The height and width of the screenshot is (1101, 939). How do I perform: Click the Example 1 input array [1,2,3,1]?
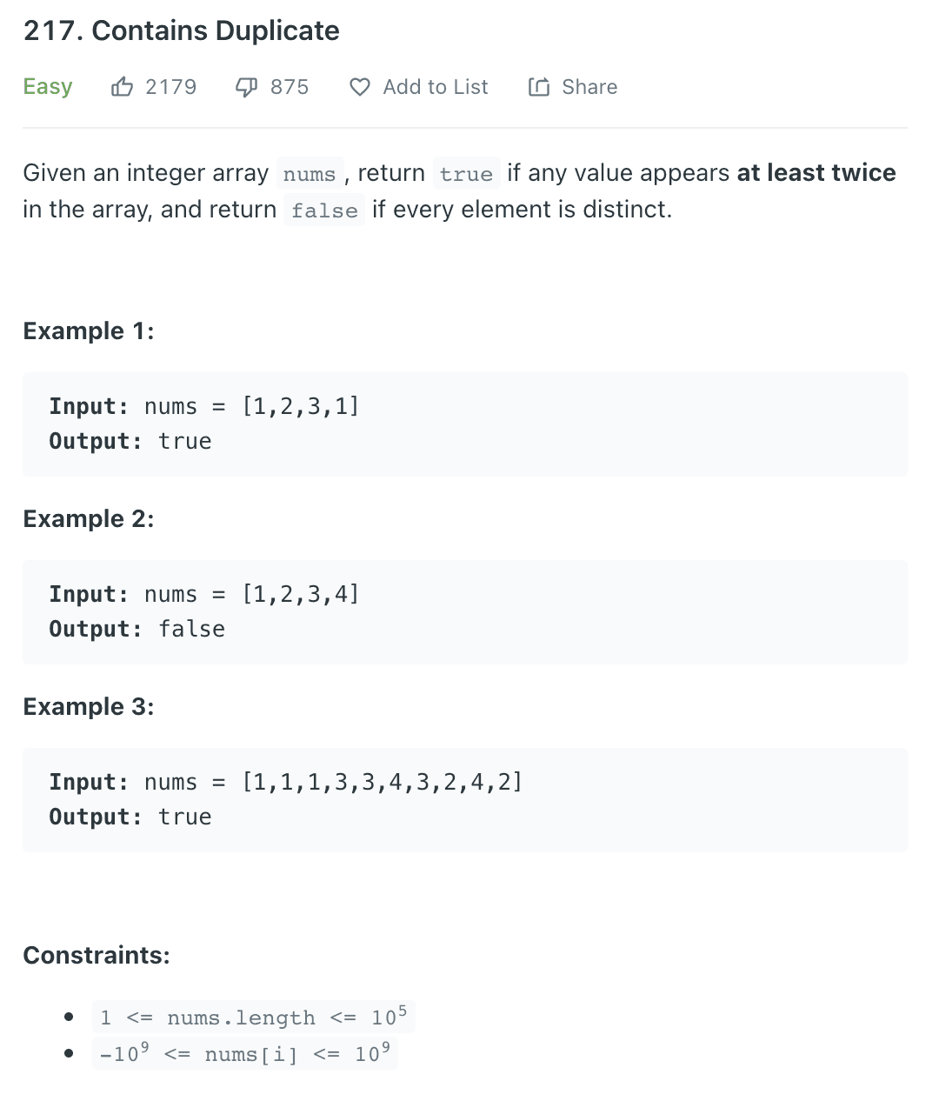tap(301, 406)
